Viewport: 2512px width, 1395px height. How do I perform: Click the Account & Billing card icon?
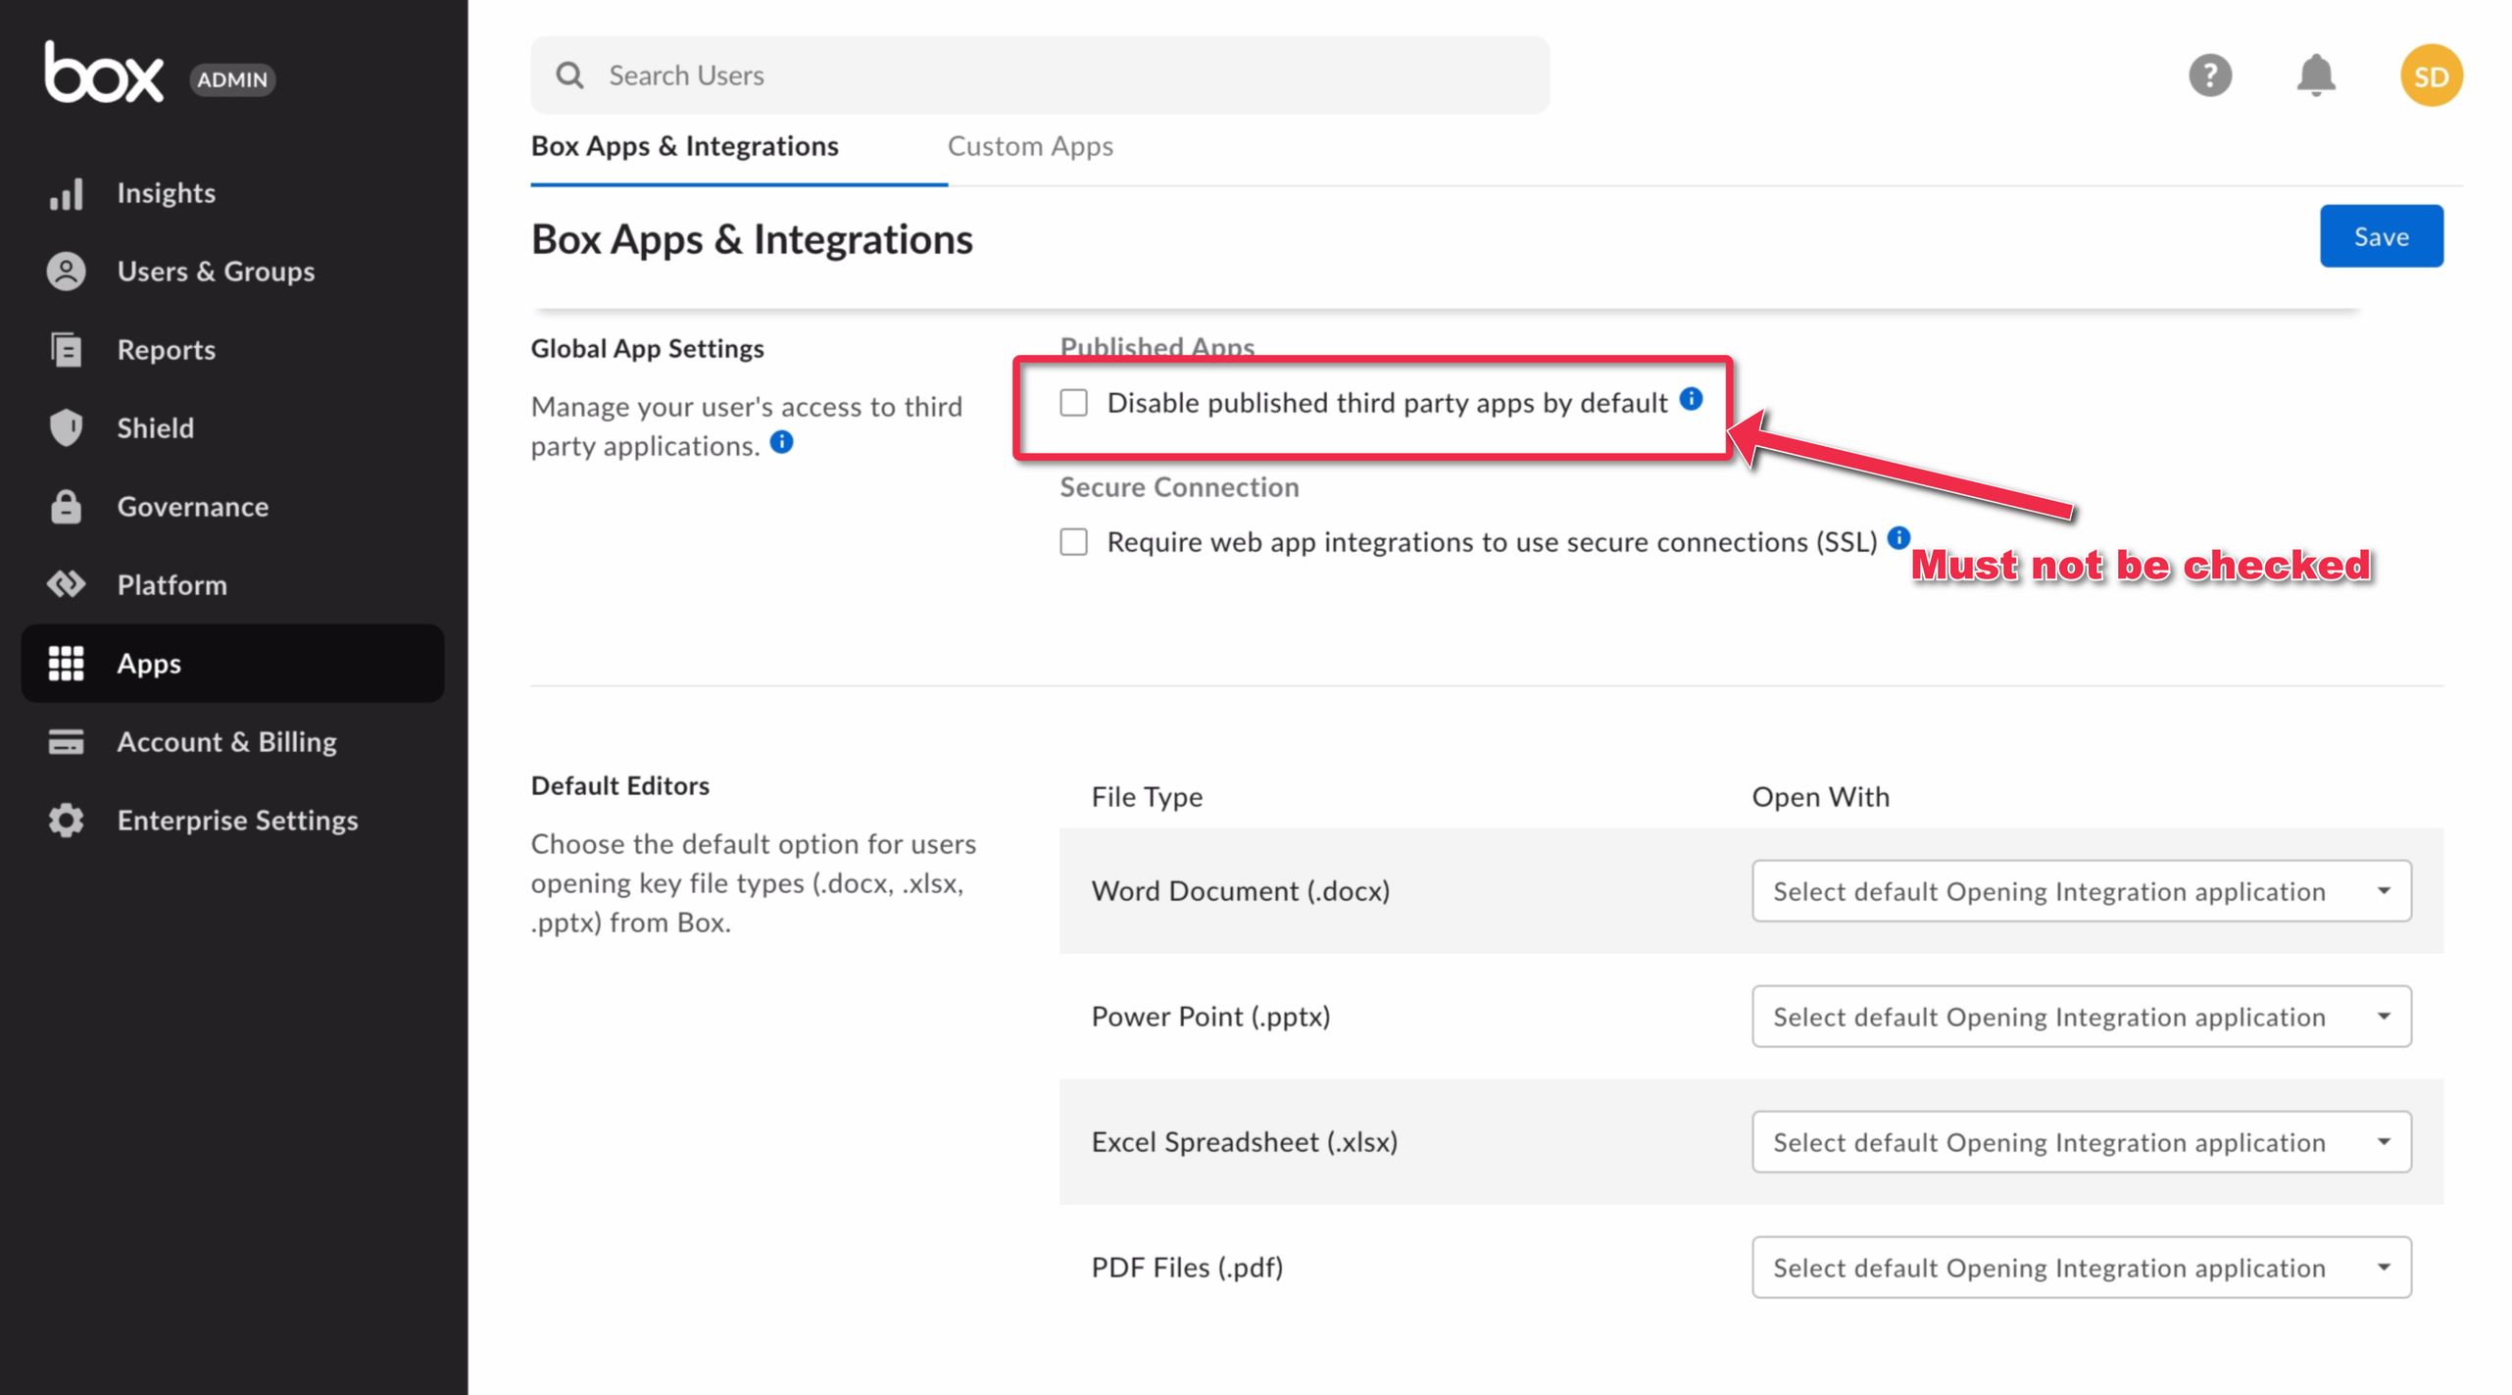(x=66, y=742)
